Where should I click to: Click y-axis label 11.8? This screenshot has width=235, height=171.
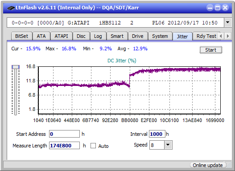(x=31, y=81)
